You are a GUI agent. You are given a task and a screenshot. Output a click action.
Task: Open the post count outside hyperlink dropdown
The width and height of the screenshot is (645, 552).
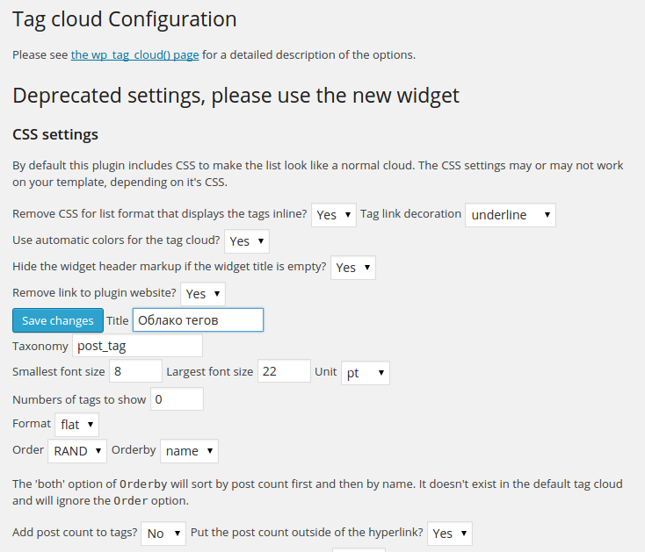pos(450,533)
